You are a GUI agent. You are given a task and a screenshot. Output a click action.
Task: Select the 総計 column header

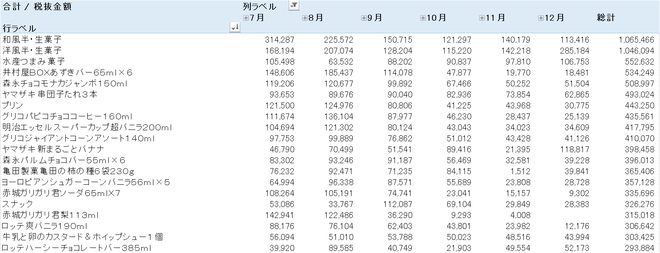[x=606, y=18]
